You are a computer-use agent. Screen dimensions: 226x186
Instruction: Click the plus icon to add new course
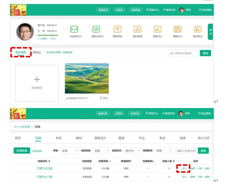[x=36, y=79]
